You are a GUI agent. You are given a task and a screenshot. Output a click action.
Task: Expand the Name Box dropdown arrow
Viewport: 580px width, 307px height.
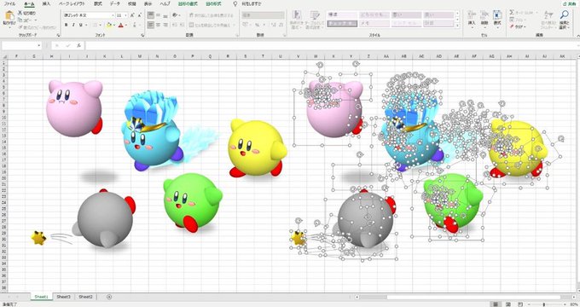39,45
